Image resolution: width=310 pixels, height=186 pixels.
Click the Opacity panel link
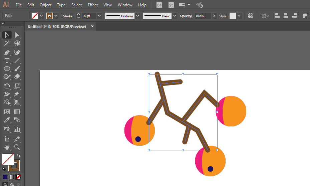[186, 16]
